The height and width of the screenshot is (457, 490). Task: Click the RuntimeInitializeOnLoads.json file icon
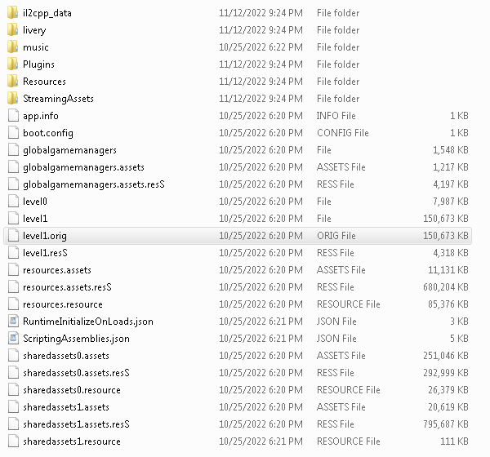[x=12, y=322]
